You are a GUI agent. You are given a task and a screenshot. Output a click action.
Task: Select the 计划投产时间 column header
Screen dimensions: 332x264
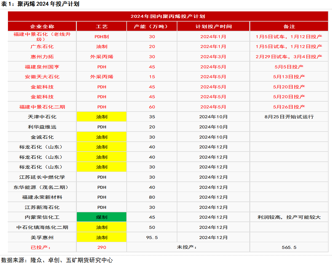click(x=213, y=26)
